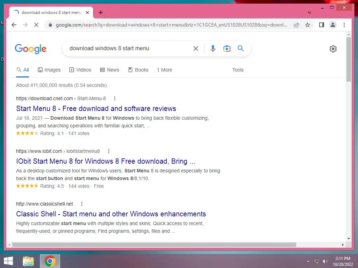Open tab search chevron in title bar
Image resolution: width=358 pixels, height=268 pixels.
(309, 13)
